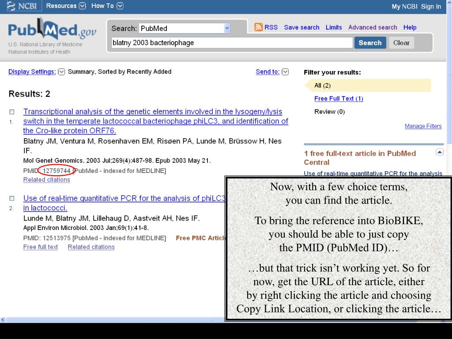Select the All (2) filter

368,85
